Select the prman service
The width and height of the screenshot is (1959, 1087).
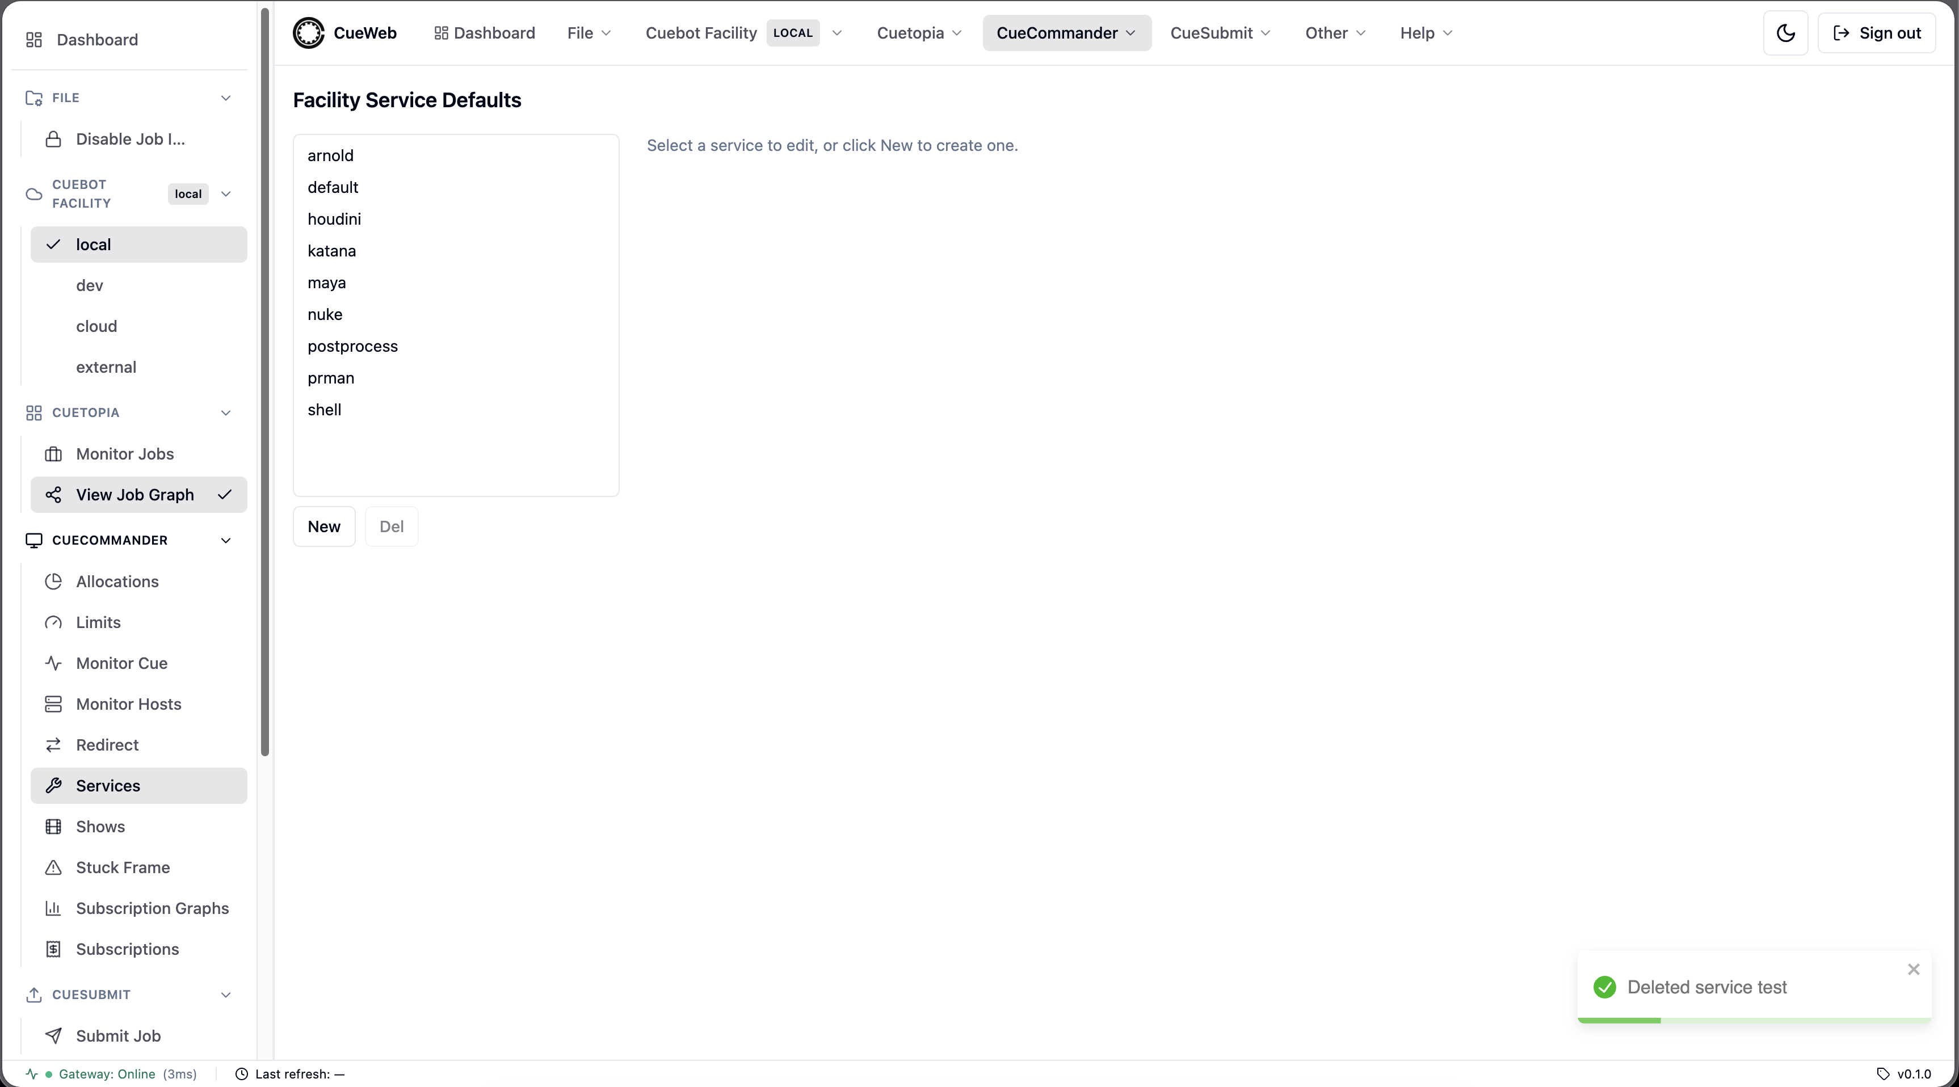(x=456, y=378)
